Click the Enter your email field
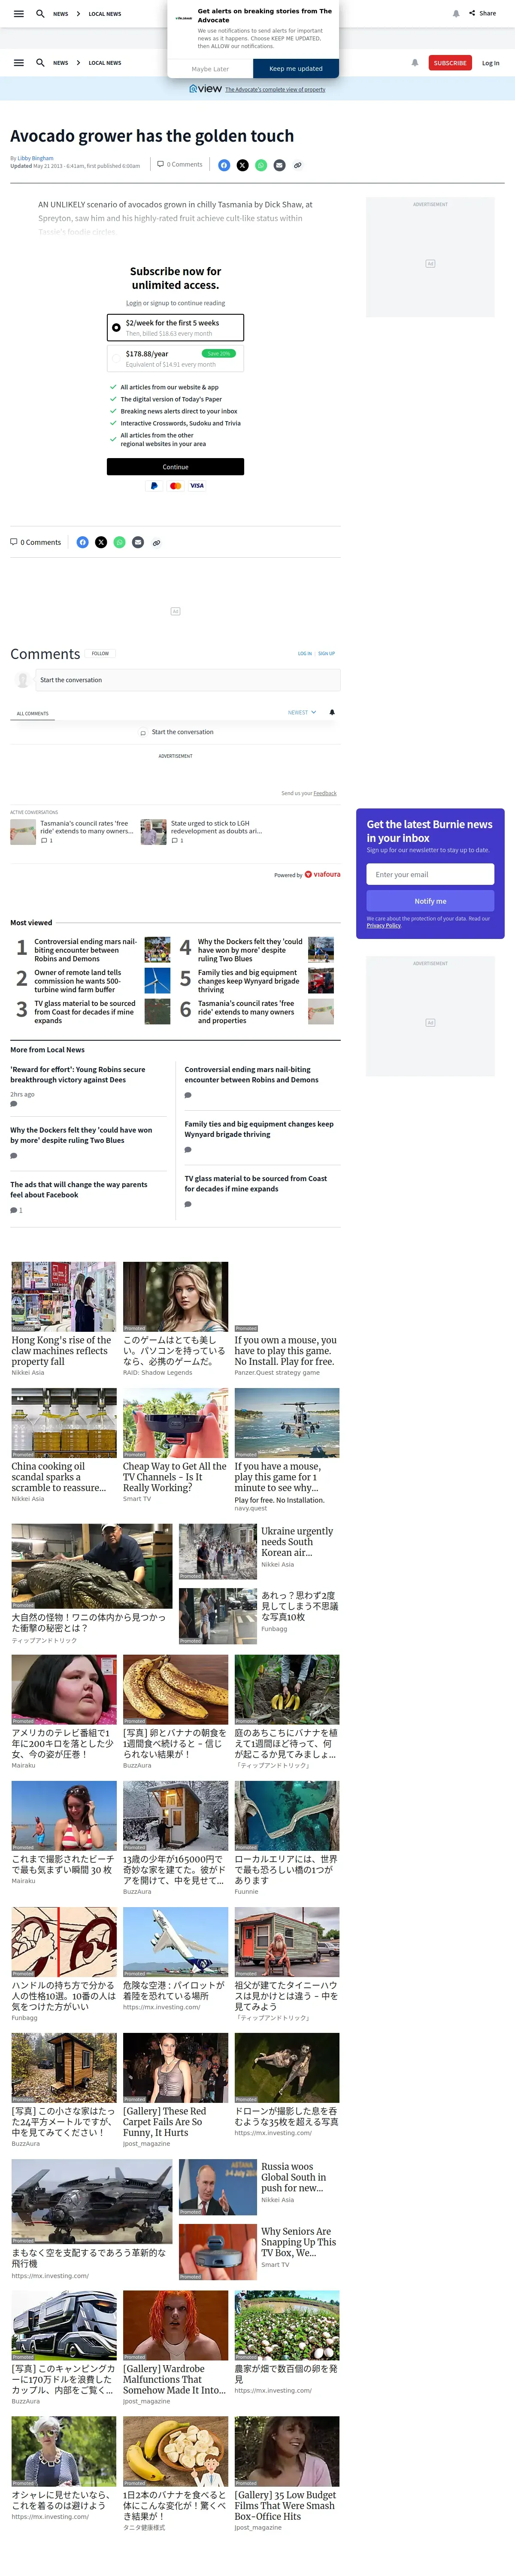 pyautogui.click(x=430, y=874)
